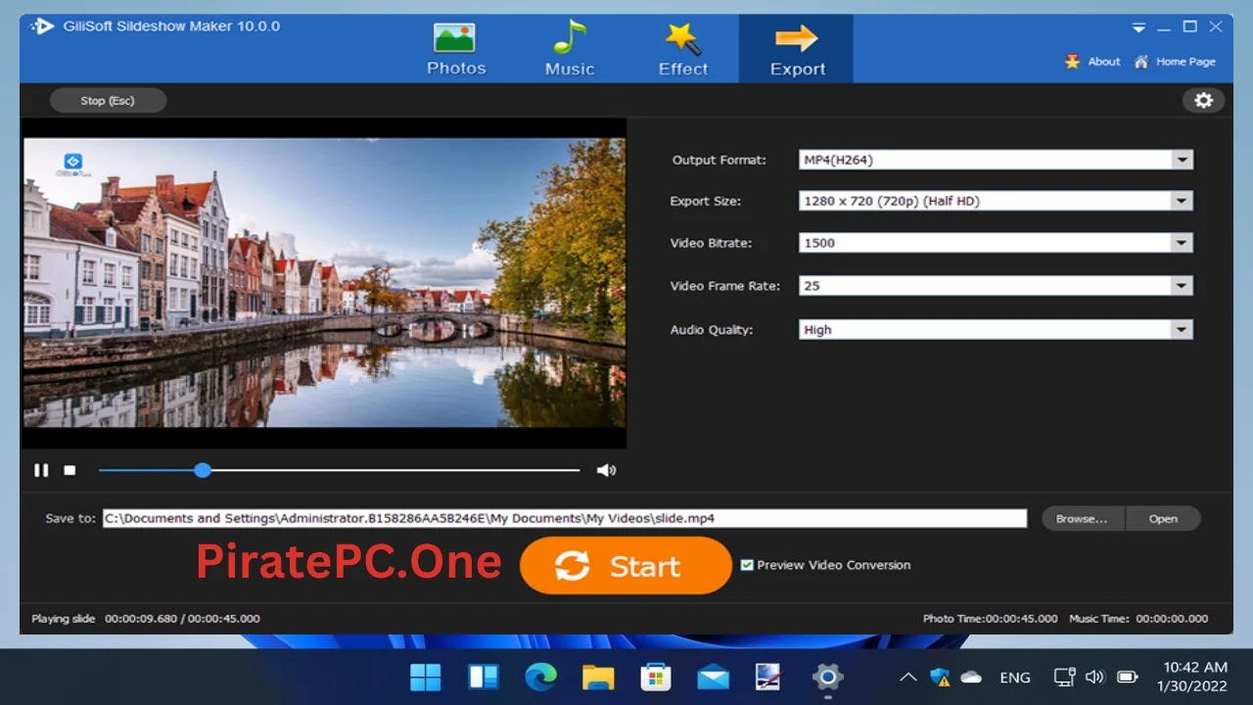Open the taskbar clock and date
The width and height of the screenshot is (1253, 705).
tap(1193, 677)
